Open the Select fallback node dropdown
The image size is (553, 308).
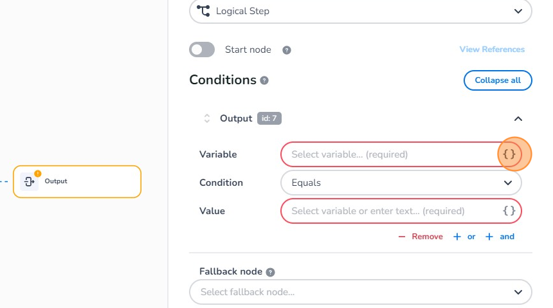361,292
